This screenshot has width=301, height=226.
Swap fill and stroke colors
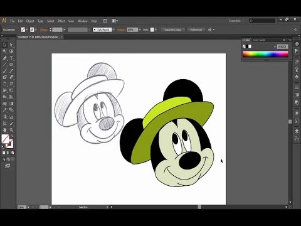click(x=12, y=136)
